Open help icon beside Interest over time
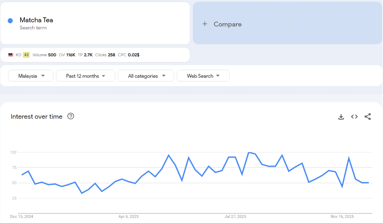 71,116
